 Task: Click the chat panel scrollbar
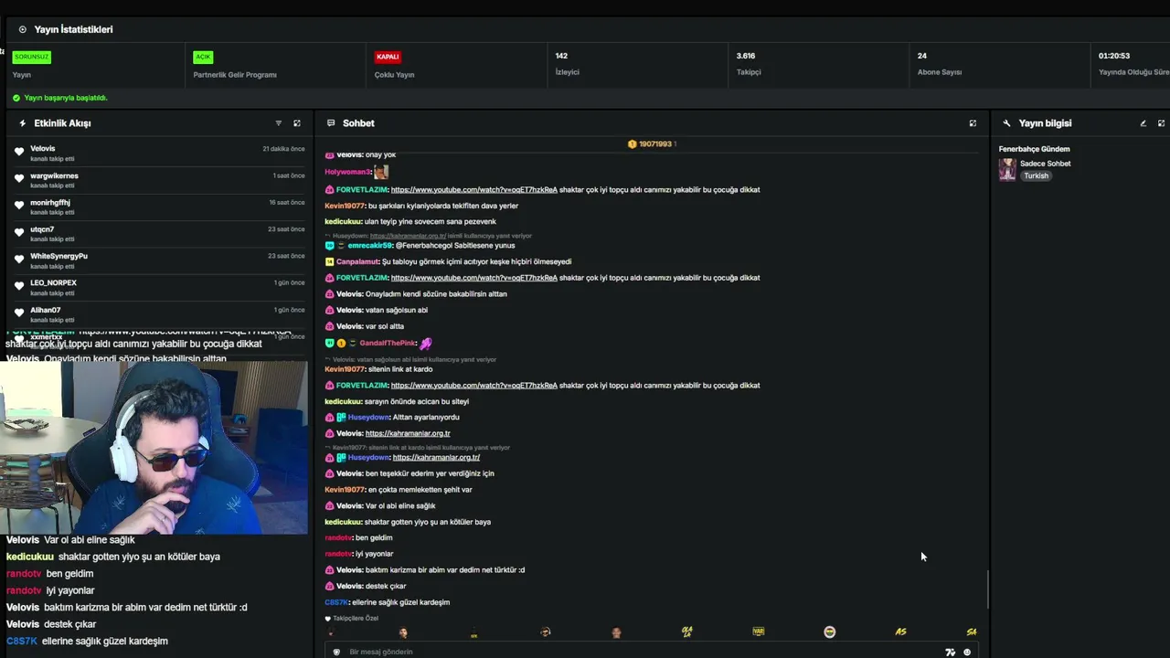click(987, 589)
